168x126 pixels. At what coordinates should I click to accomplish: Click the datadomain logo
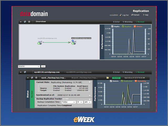(34, 14)
